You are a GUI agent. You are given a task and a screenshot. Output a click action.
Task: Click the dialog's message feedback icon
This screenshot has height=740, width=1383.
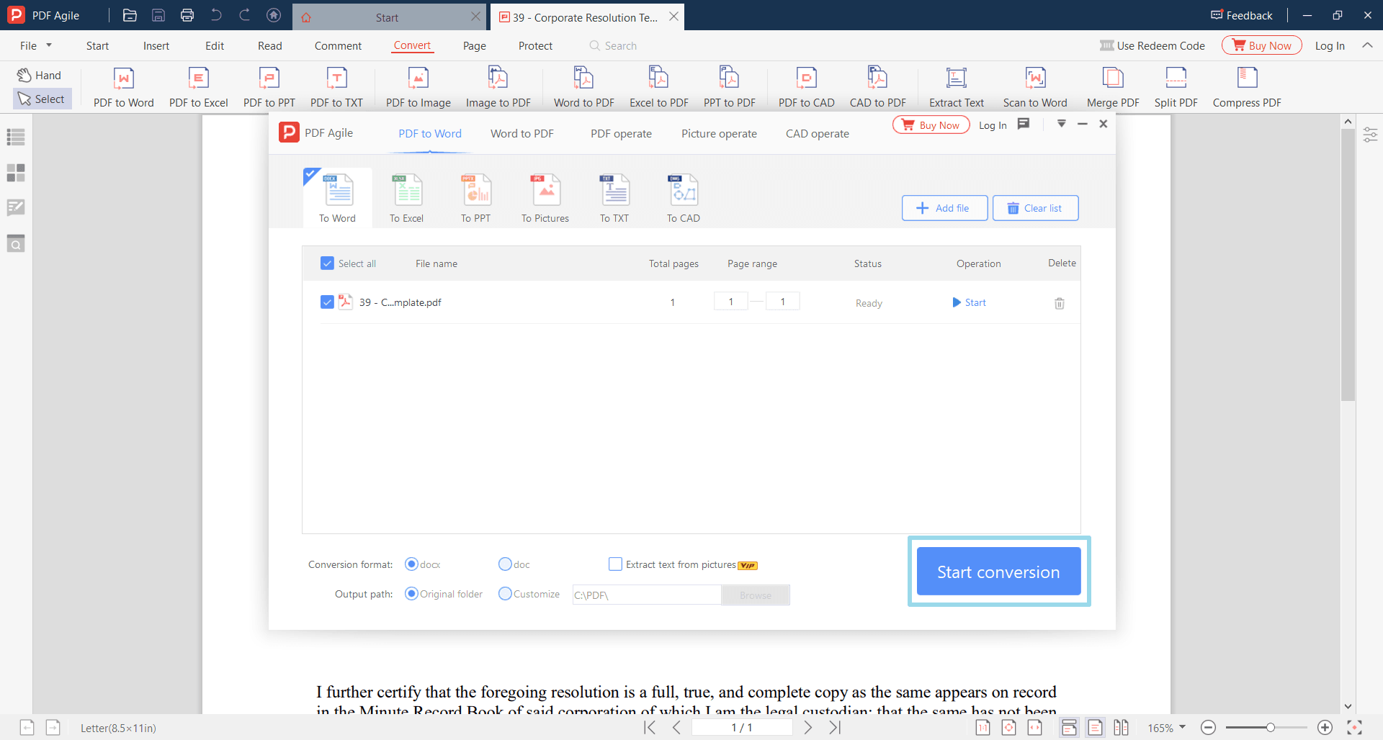click(x=1024, y=124)
